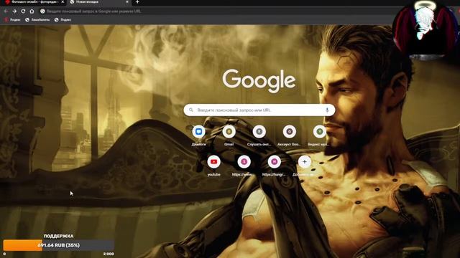
Task: Open the https shortcut with S icon
Action: point(244,166)
